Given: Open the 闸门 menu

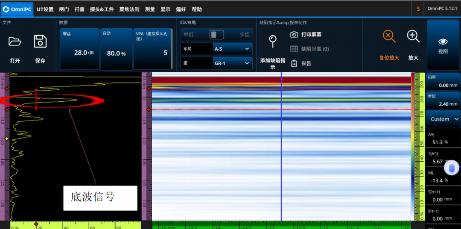Looking at the screenshot, I should (64, 9).
